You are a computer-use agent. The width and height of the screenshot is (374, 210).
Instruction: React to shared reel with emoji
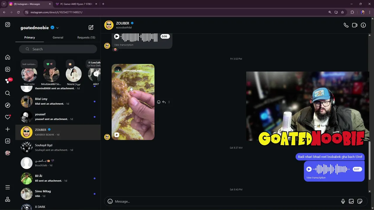click(159, 102)
